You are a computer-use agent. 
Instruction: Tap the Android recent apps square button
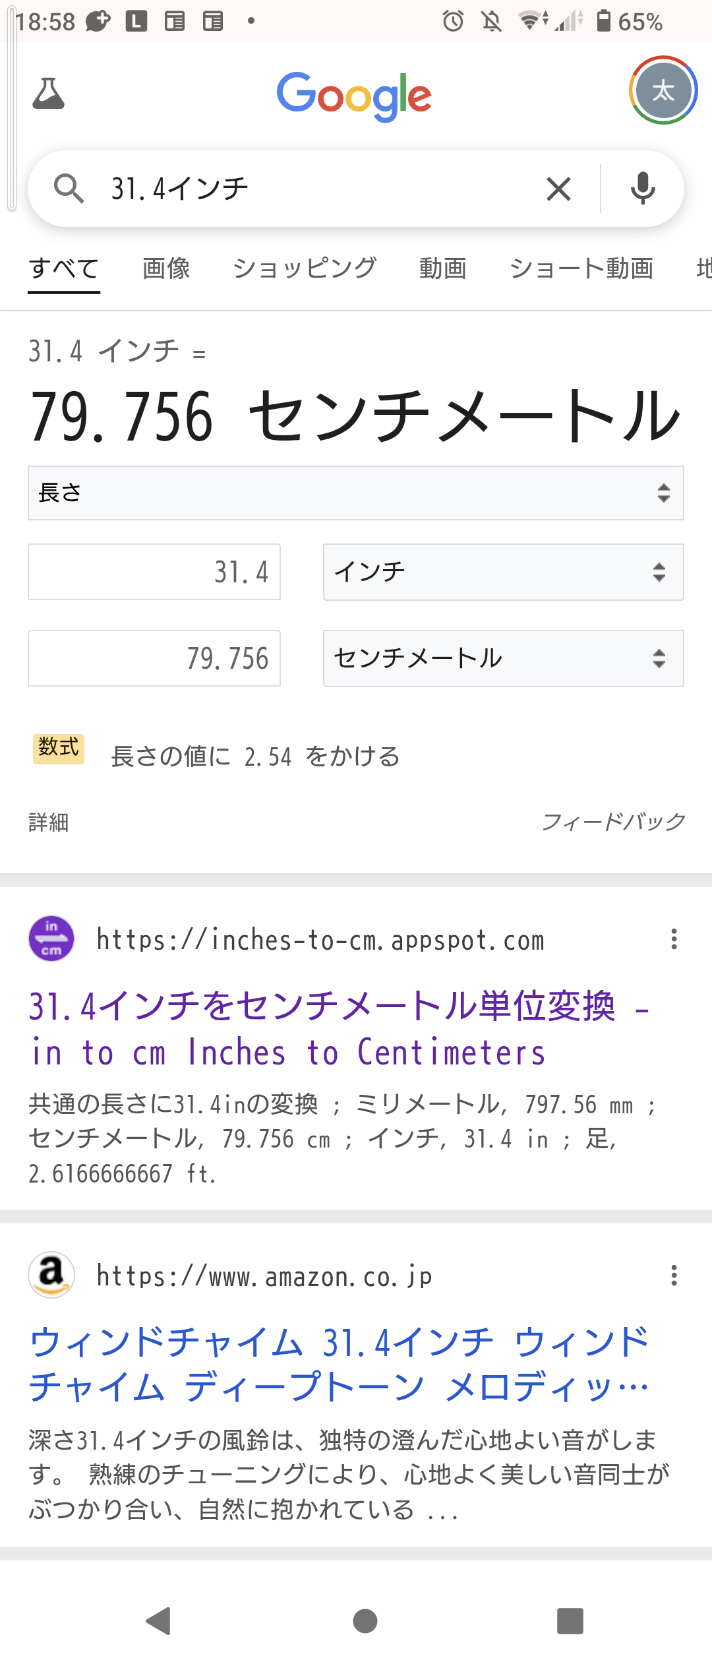click(570, 1621)
